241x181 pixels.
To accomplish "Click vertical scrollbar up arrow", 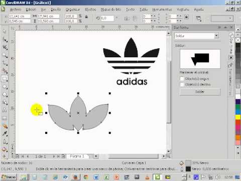I will point(169,34).
